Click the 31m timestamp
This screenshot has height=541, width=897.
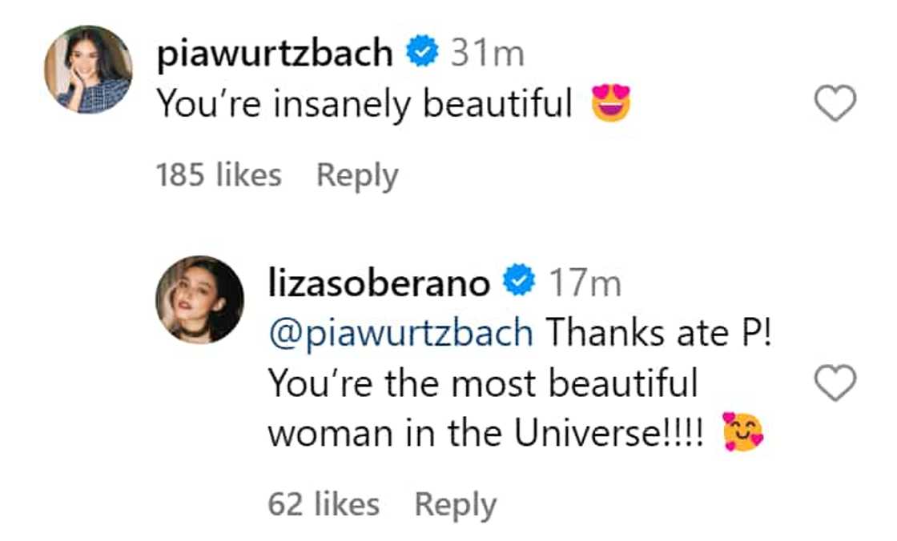tap(487, 54)
